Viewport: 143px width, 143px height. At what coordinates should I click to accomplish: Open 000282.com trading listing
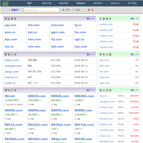84,96
